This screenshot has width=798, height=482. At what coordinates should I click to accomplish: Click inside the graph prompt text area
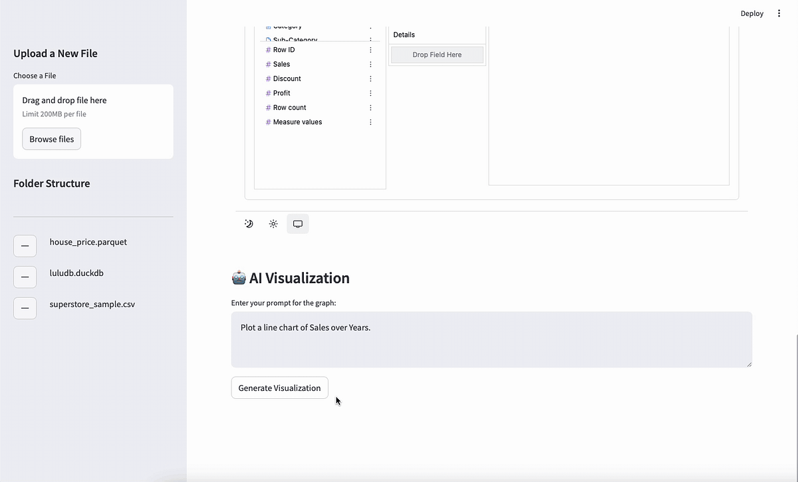click(x=491, y=339)
